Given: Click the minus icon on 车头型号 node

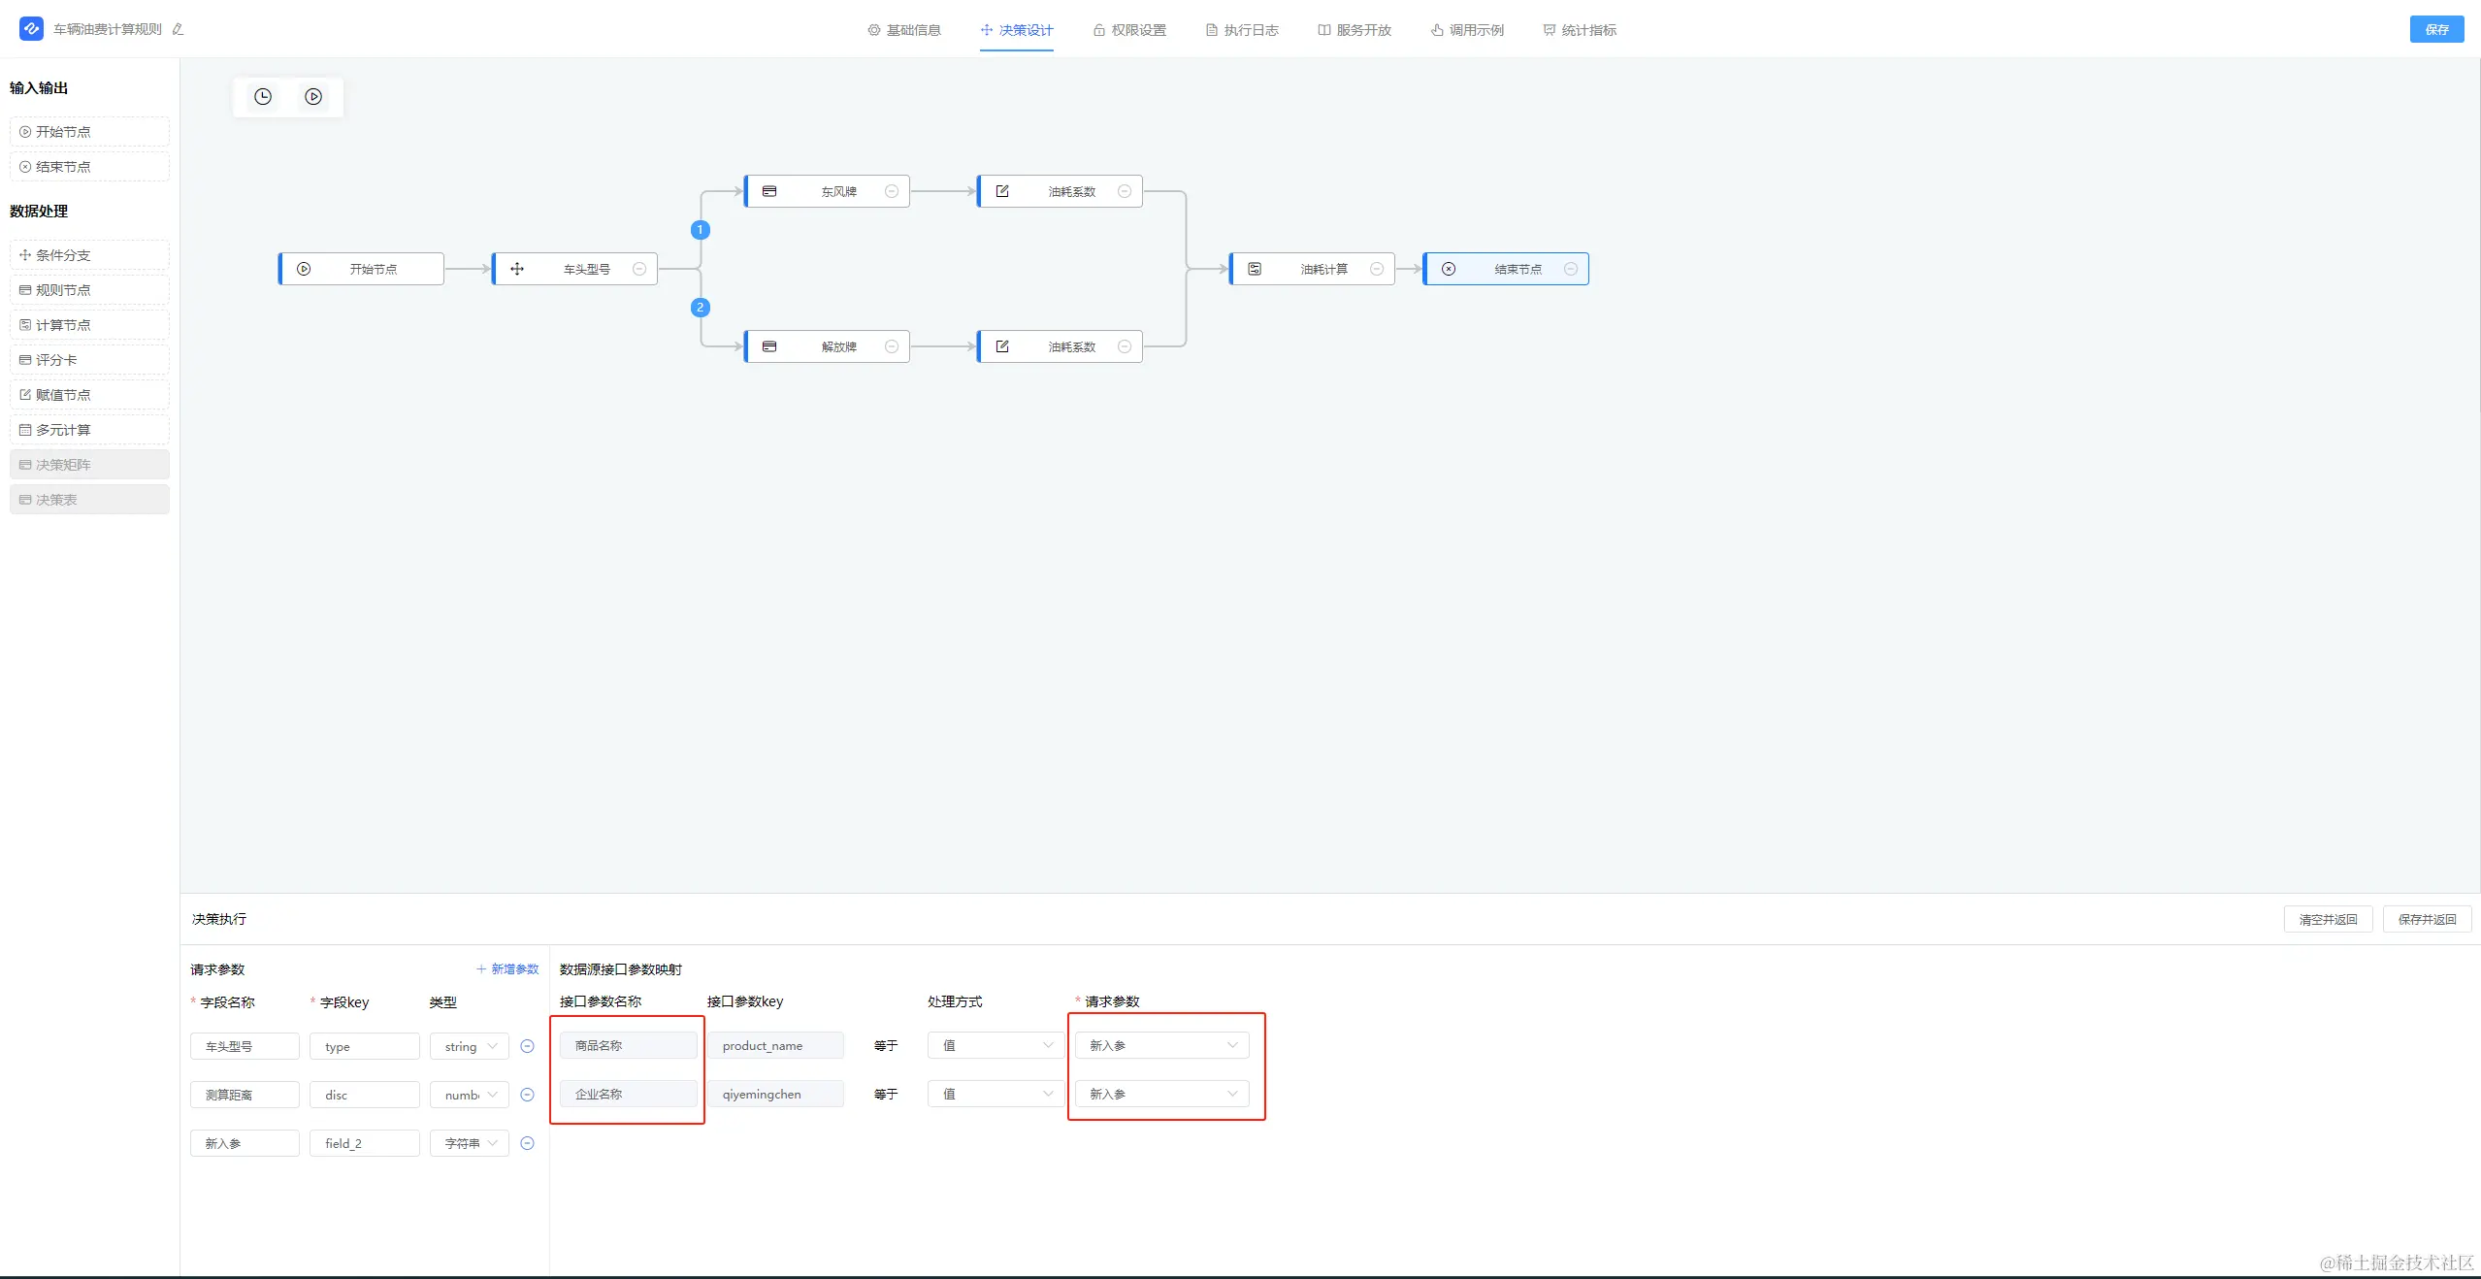Looking at the screenshot, I should click(x=639, y=270).
